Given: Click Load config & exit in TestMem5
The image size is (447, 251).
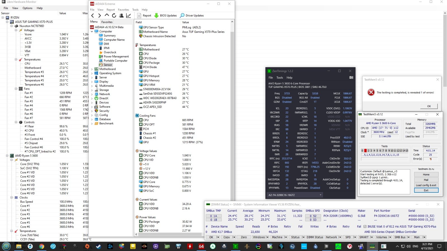Looking at the screenshot, I should pos(426,185).
